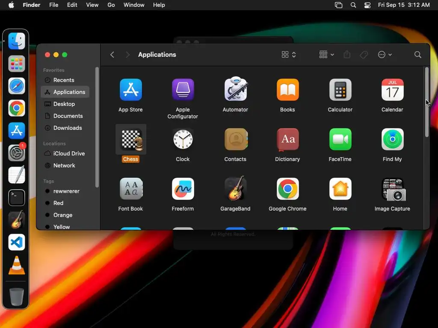This screenshot has width=438, height=328.
Task: Click the highlighted Chess app icon
Action: (131, 139)
